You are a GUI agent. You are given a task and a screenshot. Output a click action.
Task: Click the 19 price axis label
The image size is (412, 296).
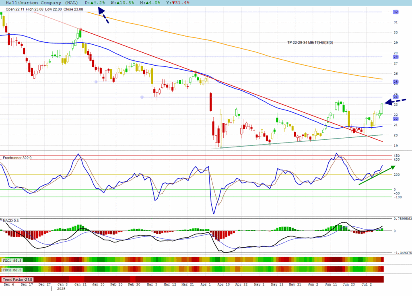pyautogui.click(x=396, y=146)
